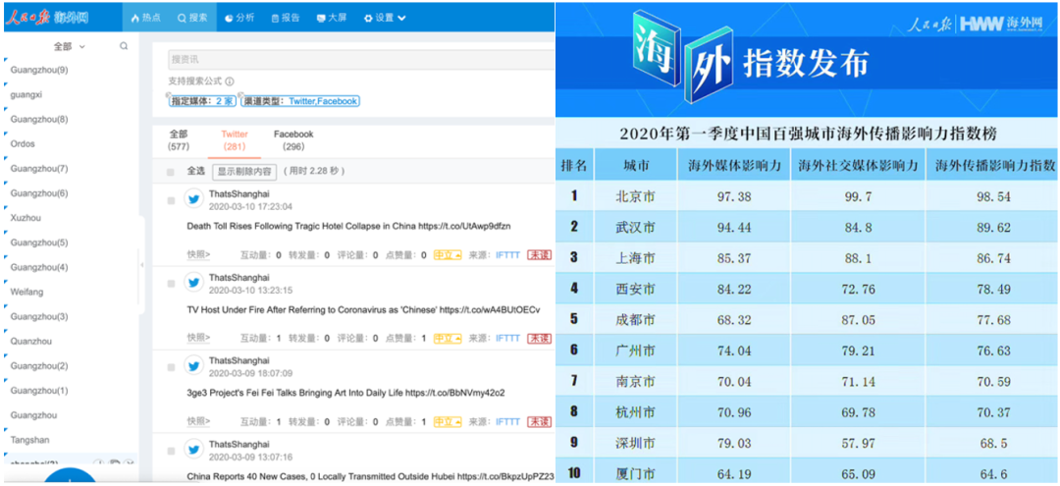This screenshot has width=1060, height=486.
Task: Open the tweet about Coronavirus referred as 'Chinese'
Action: pos(363,309)
